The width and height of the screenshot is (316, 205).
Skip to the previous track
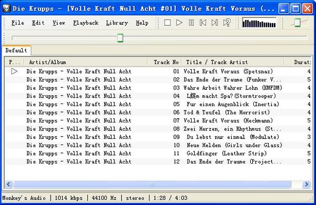click(x=203, y=23)
